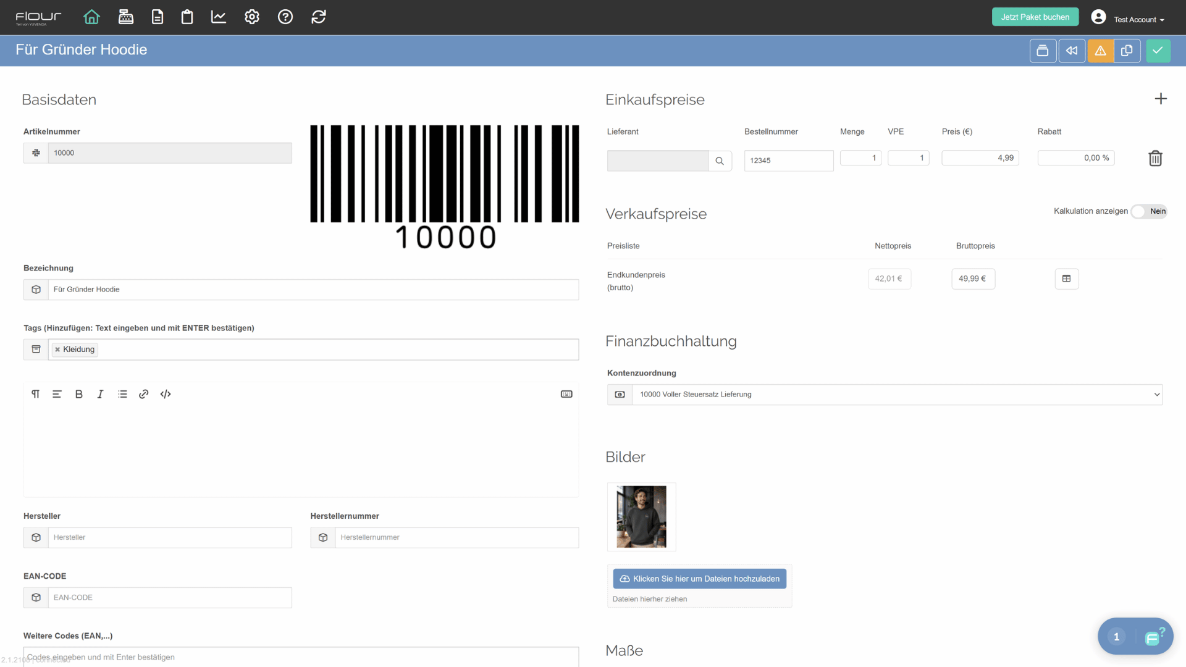Insert bullet list in editor

click(122, 394)
